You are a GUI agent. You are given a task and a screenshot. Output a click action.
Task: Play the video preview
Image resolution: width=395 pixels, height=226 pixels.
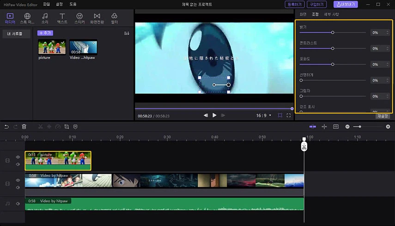(x=214, y=116)
